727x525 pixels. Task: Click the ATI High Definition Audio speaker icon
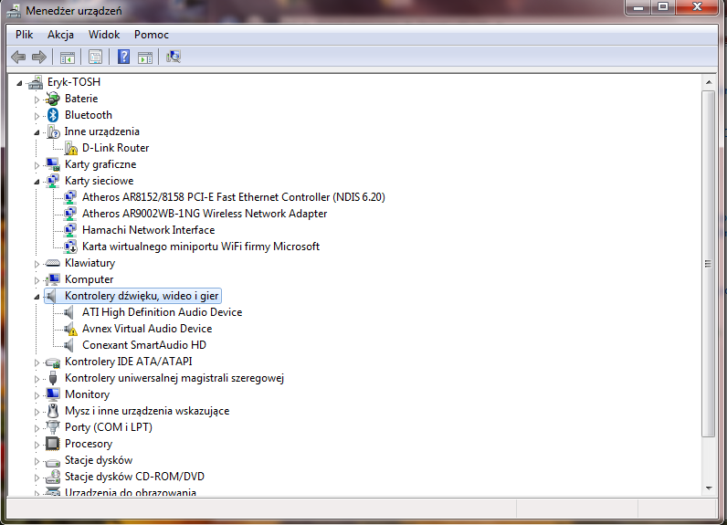point(69,312)
